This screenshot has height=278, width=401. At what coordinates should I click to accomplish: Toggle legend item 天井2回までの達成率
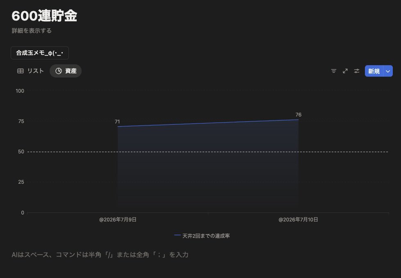pos(202,236)
